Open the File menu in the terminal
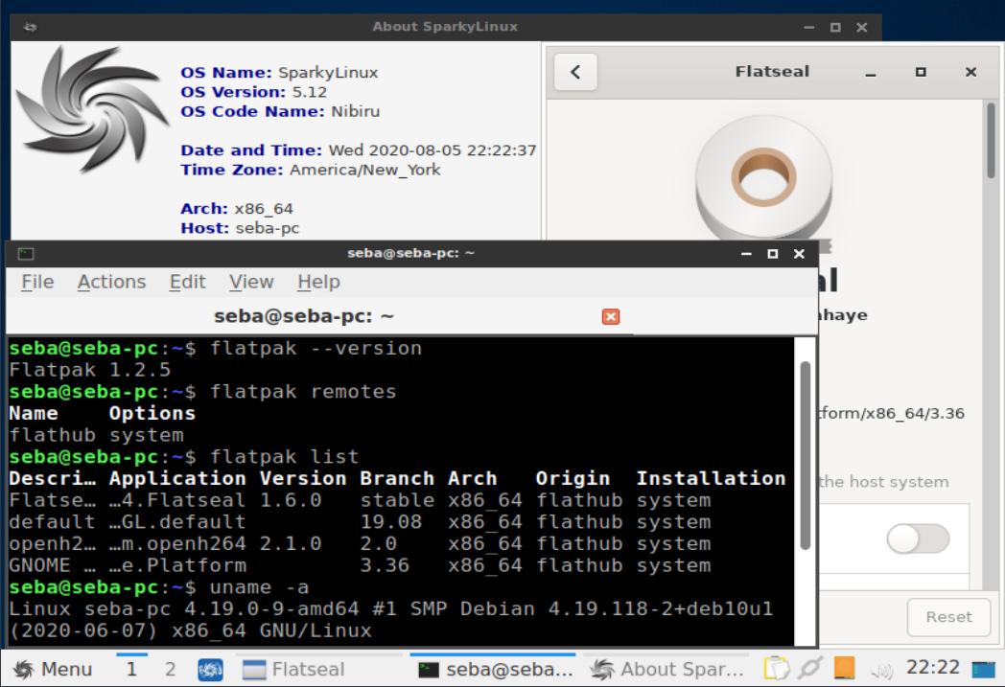Screen dimensions: 1005x687 pos(37,282)
